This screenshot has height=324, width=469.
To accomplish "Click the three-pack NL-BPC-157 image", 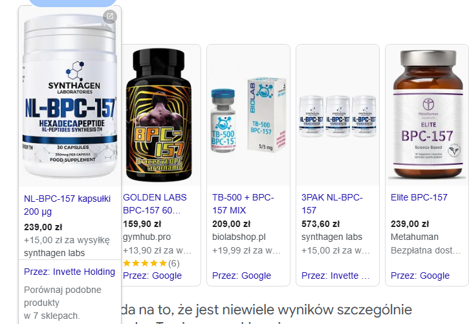I will [338, 115].
